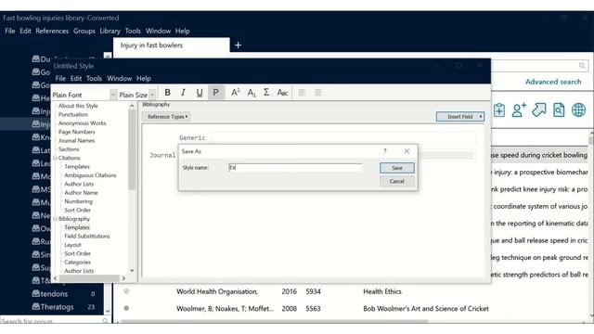594x334 pixels.
Task: Toggle Bold formatting in style editor
Action: tap(167, 93)
